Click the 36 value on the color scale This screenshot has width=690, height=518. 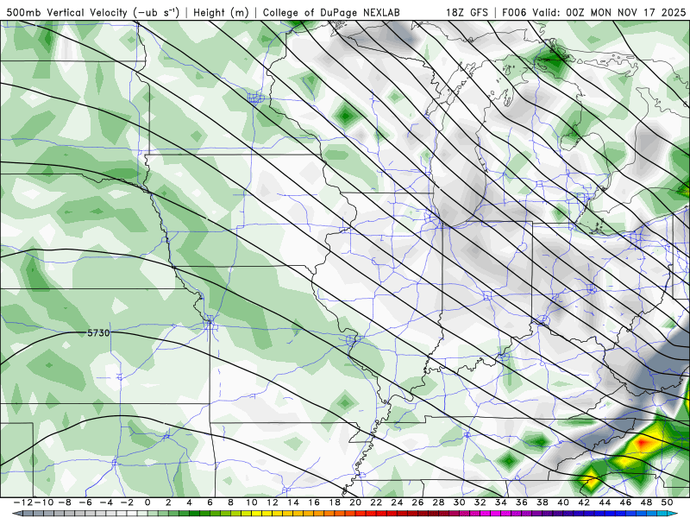click(x=522, y=502)
